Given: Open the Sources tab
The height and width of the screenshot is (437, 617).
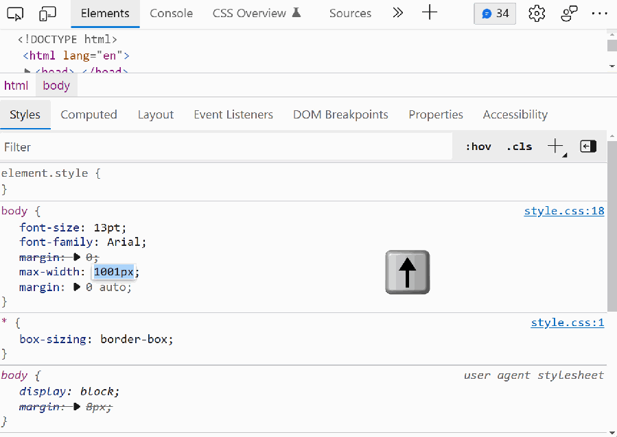Looking at the screenshot, I should [x=350, y=13].
